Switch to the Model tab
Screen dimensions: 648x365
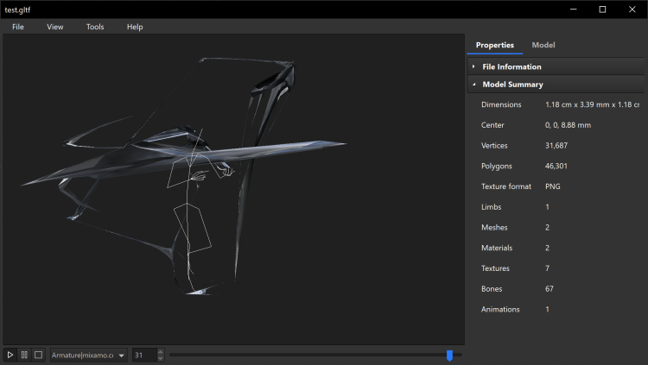543,45
